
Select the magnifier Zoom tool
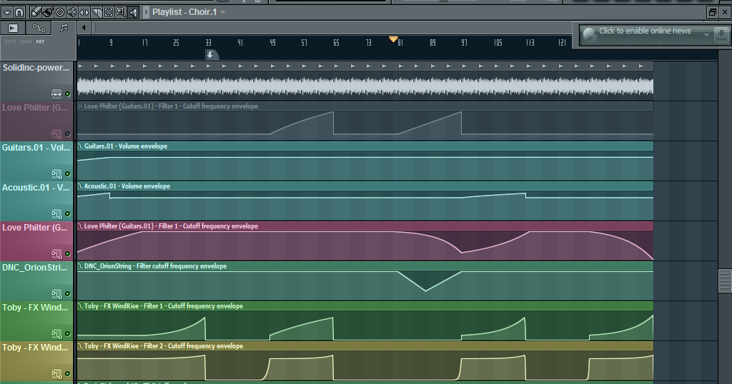tap(120, 12)
